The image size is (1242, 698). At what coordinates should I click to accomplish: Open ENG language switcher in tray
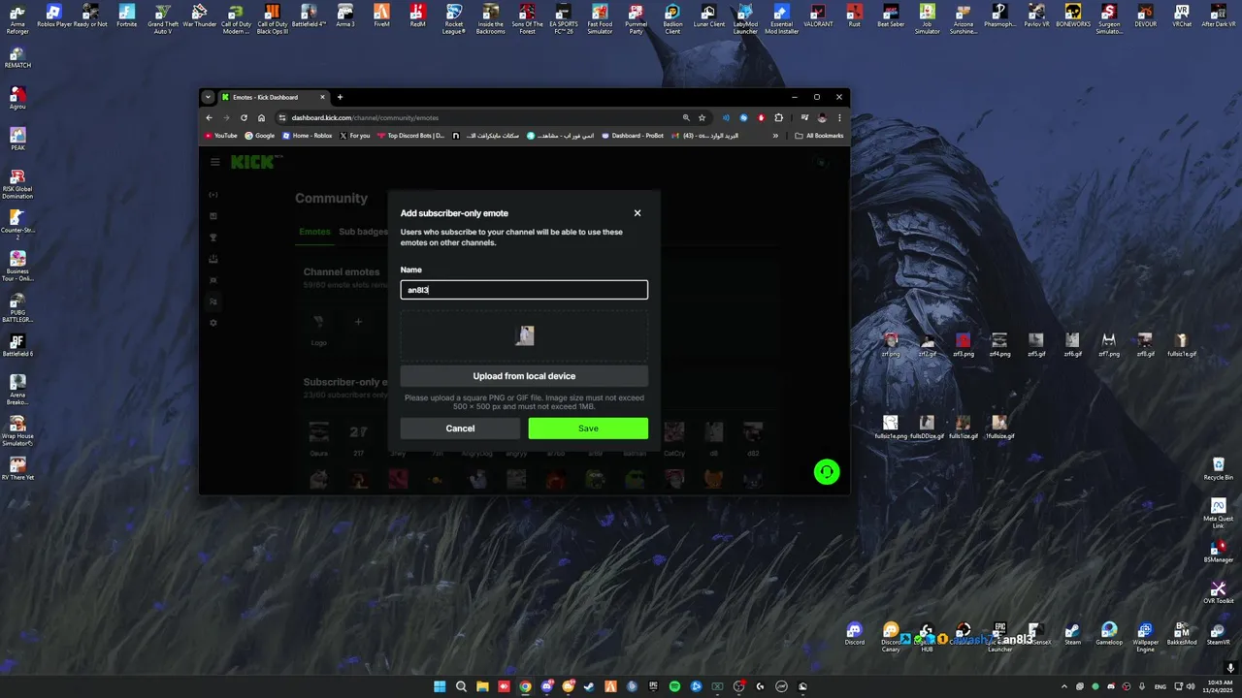click(1160, 686)
